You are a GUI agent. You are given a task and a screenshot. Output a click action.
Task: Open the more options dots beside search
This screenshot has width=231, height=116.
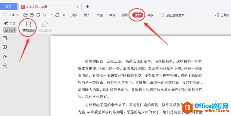pyautogui.click(x=187, y=15)
